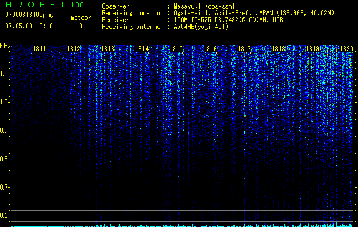Screen dimensions: 358x227
Task: Click time marker 1318
Action: (278, 49)
